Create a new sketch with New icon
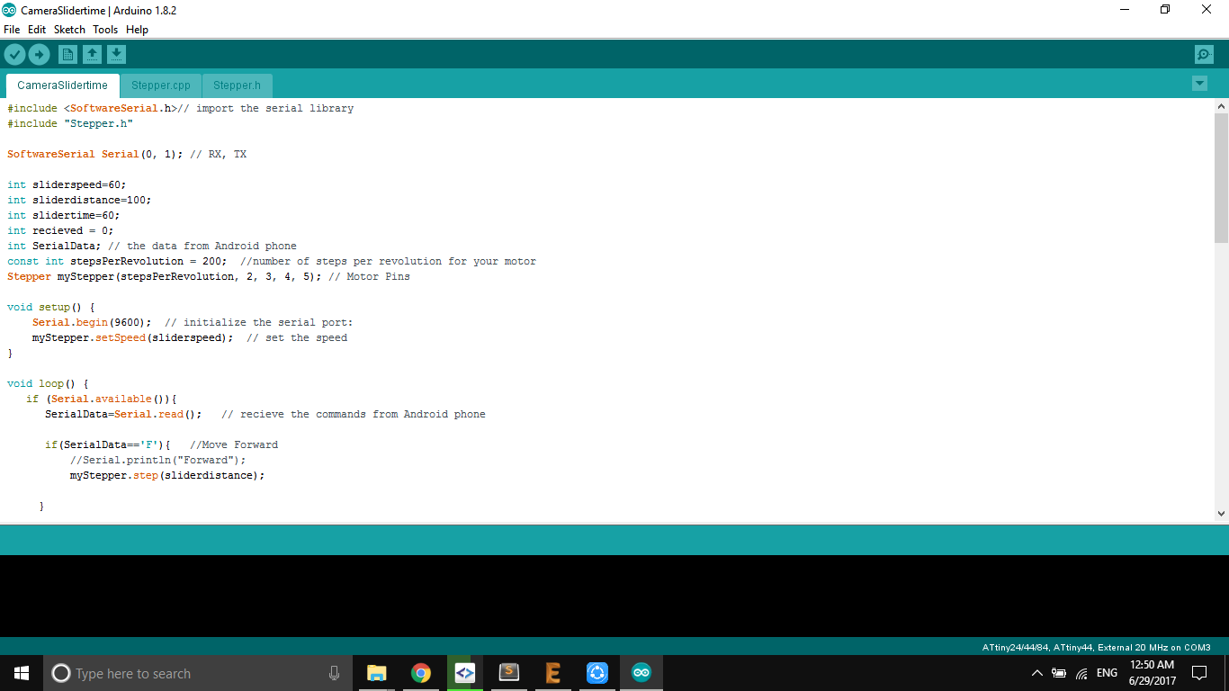Viewport: 1229px width, 691px height. [67, 55]
